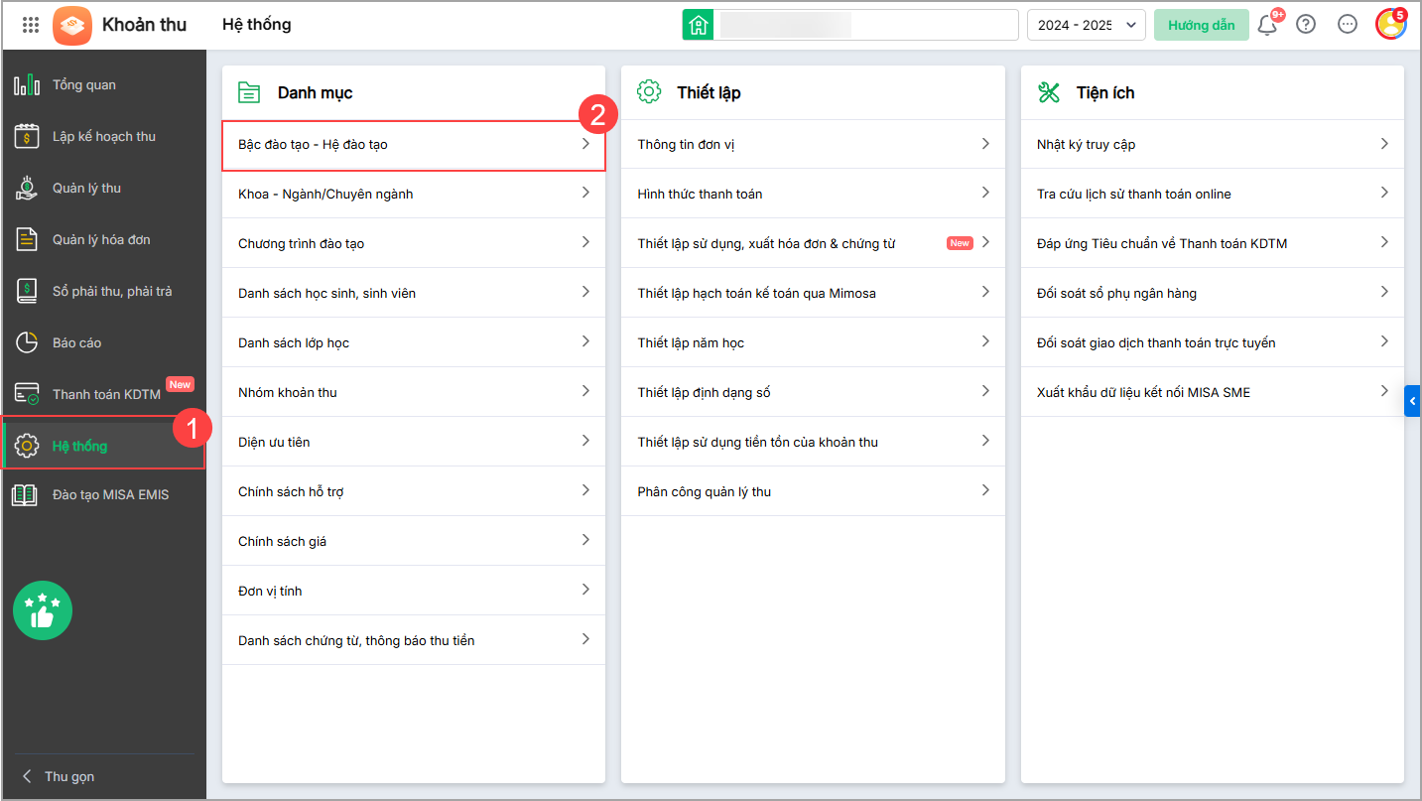
Task: Select Thanh toán KDTM sidebar item
Action: click(x=106, y=394)
